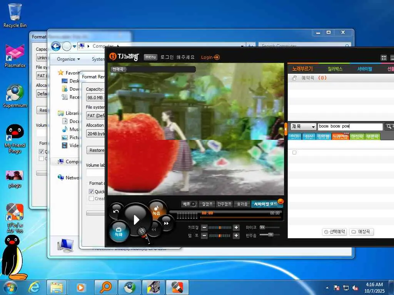Open the TJ노래방 menu button
The height and width of the screenshot is (295, 394).
(150, 57)
